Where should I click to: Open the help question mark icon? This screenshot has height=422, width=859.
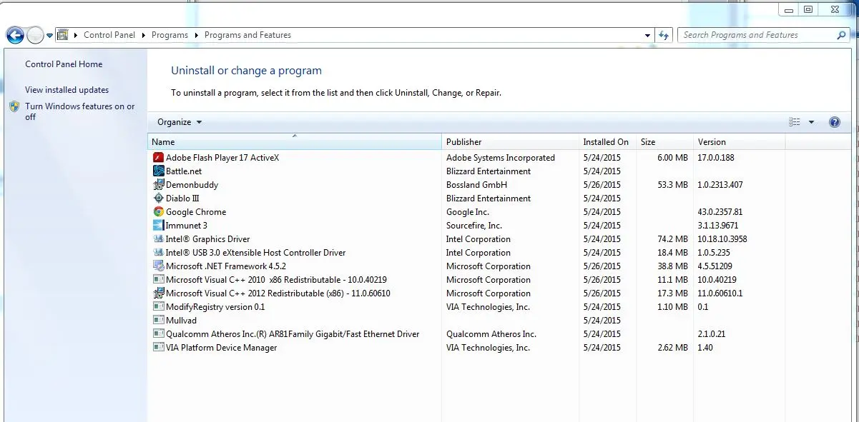(x=834, y=122)
